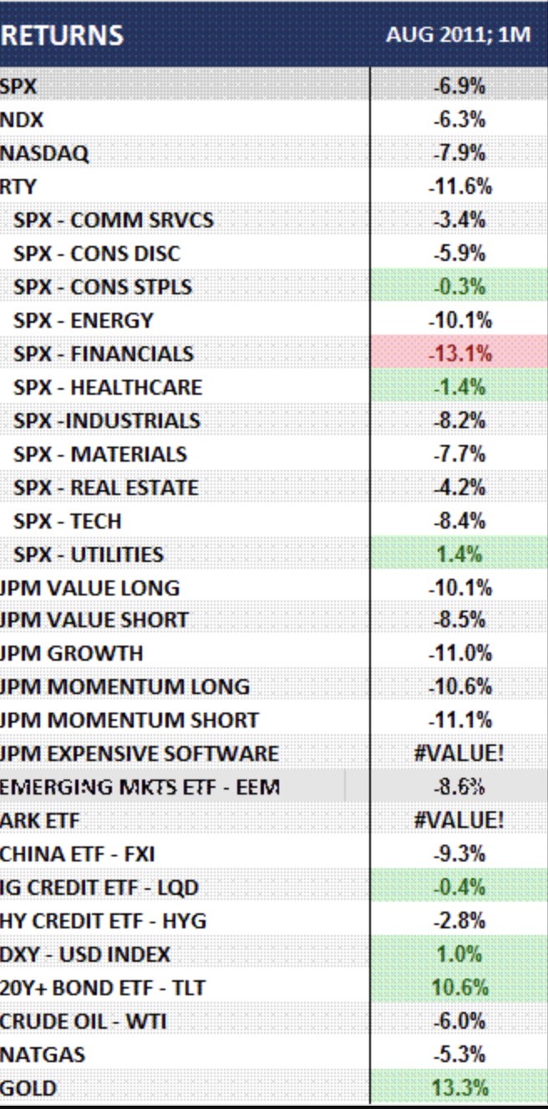The image size is (548, 1109).
Task: Click the NATGAS row label
Action: coord(43,1055)
